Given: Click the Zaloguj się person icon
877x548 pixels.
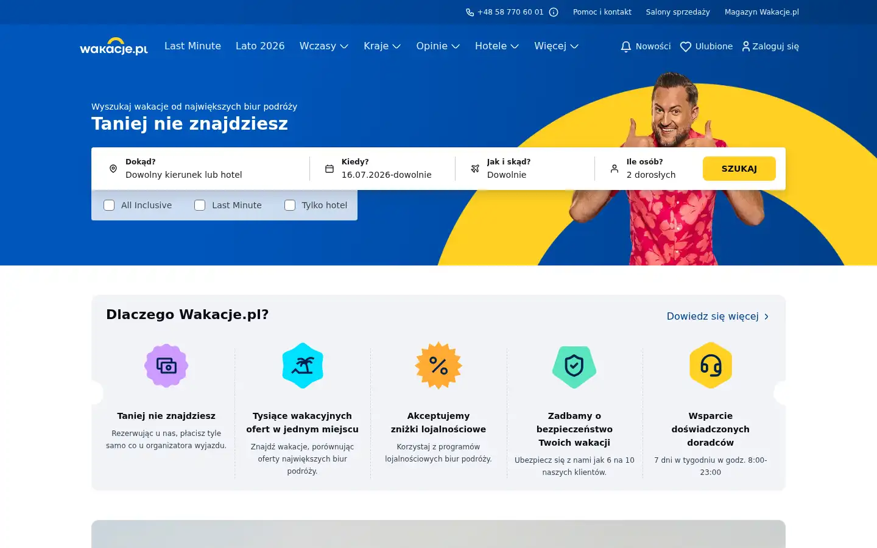Looking at the screenshot, I should click(x=745, y=46).
